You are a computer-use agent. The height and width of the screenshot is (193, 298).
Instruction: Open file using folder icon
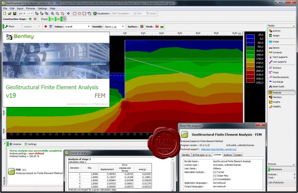point(9,13)
